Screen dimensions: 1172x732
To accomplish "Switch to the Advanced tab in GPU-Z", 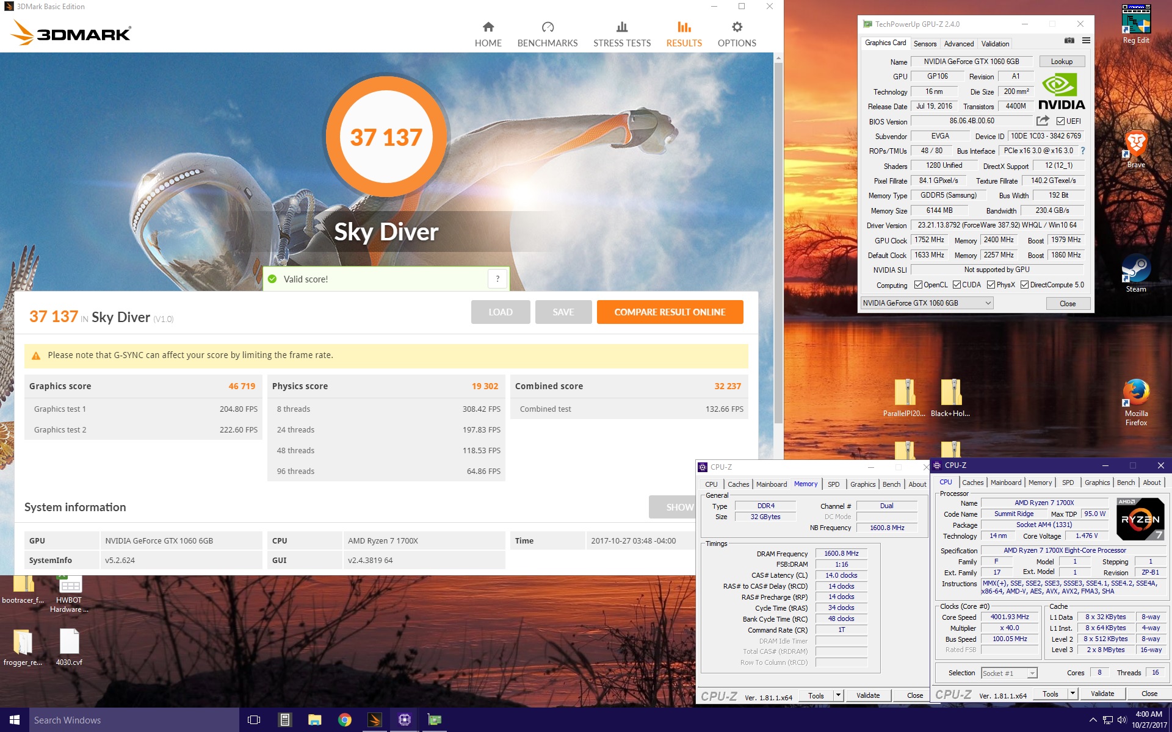I will (x=959, y=44).
